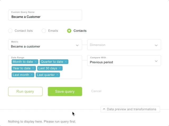169x126 pixels.
Task: Collapse Data preview and transformations panel
Action: point(130,109)
